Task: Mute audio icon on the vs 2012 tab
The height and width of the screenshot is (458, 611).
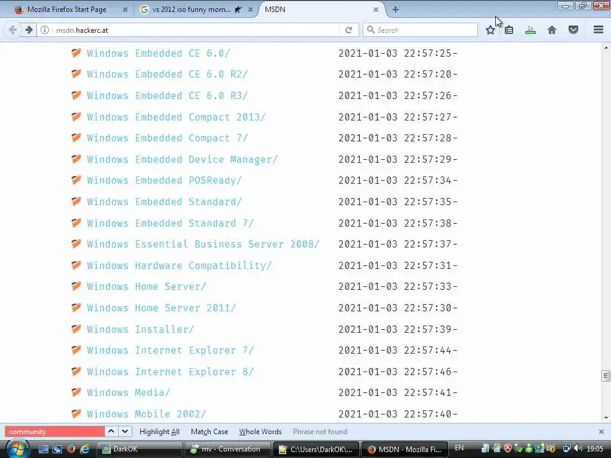Action: click(x=238, y=10)
